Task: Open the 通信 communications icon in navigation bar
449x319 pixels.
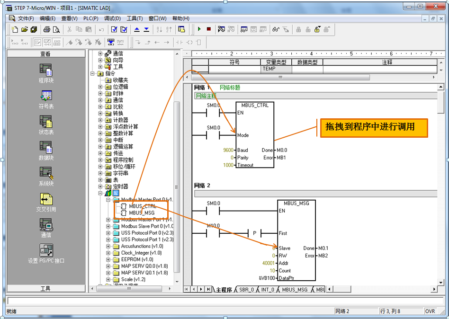Action: click(46, 228)
